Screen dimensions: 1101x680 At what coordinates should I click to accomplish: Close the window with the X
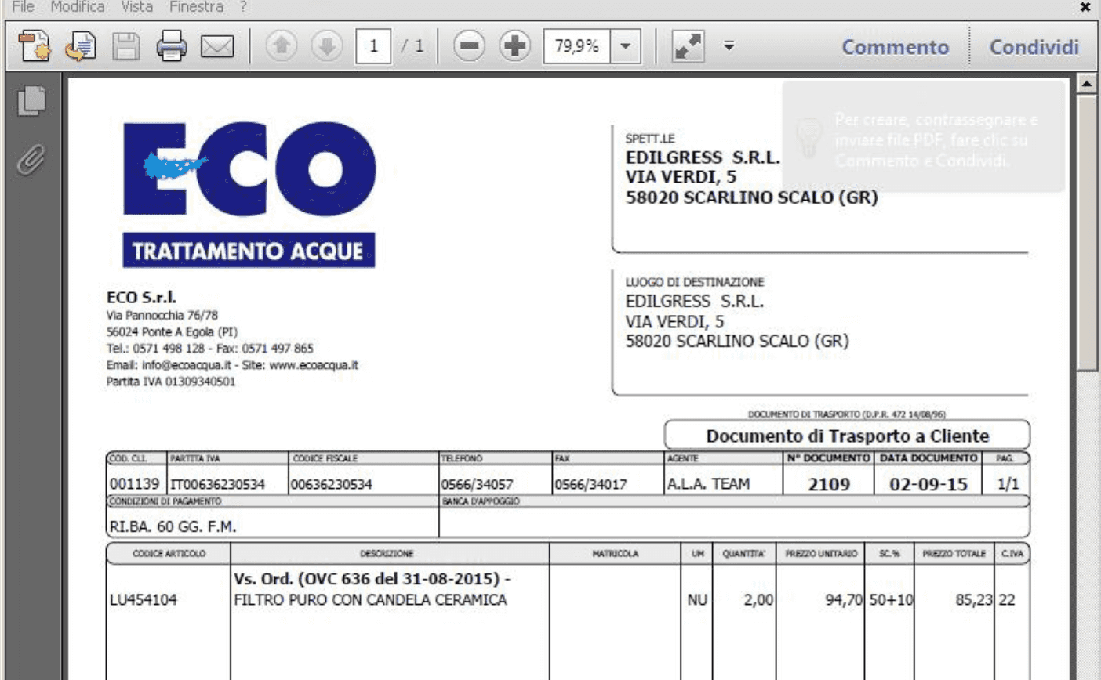[1085, 7]
